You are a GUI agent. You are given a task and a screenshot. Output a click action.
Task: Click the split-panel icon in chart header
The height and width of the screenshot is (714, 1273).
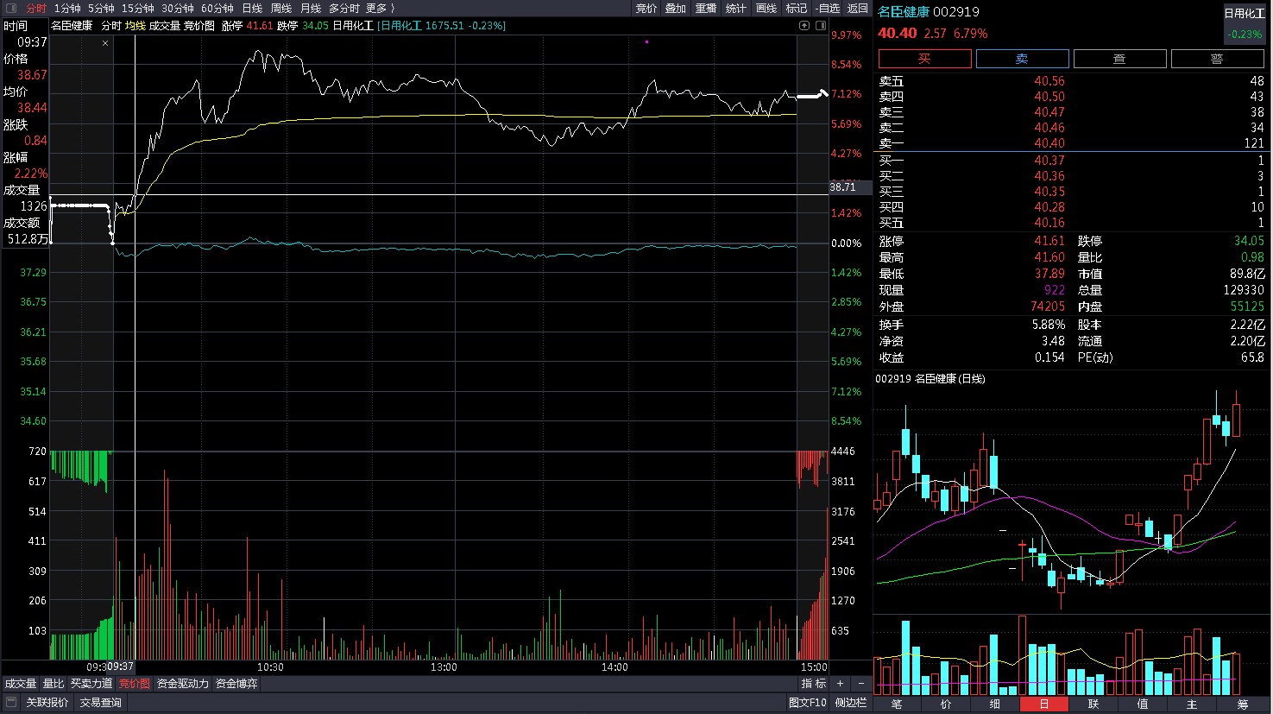coord(819,26)
